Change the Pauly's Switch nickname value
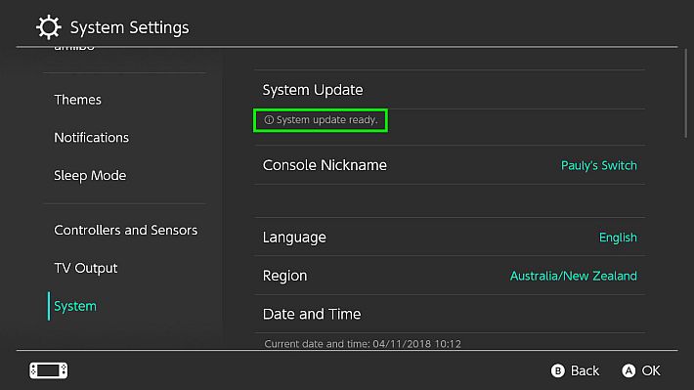This screenshot has width=694, height=390. (x=599, y=165)
